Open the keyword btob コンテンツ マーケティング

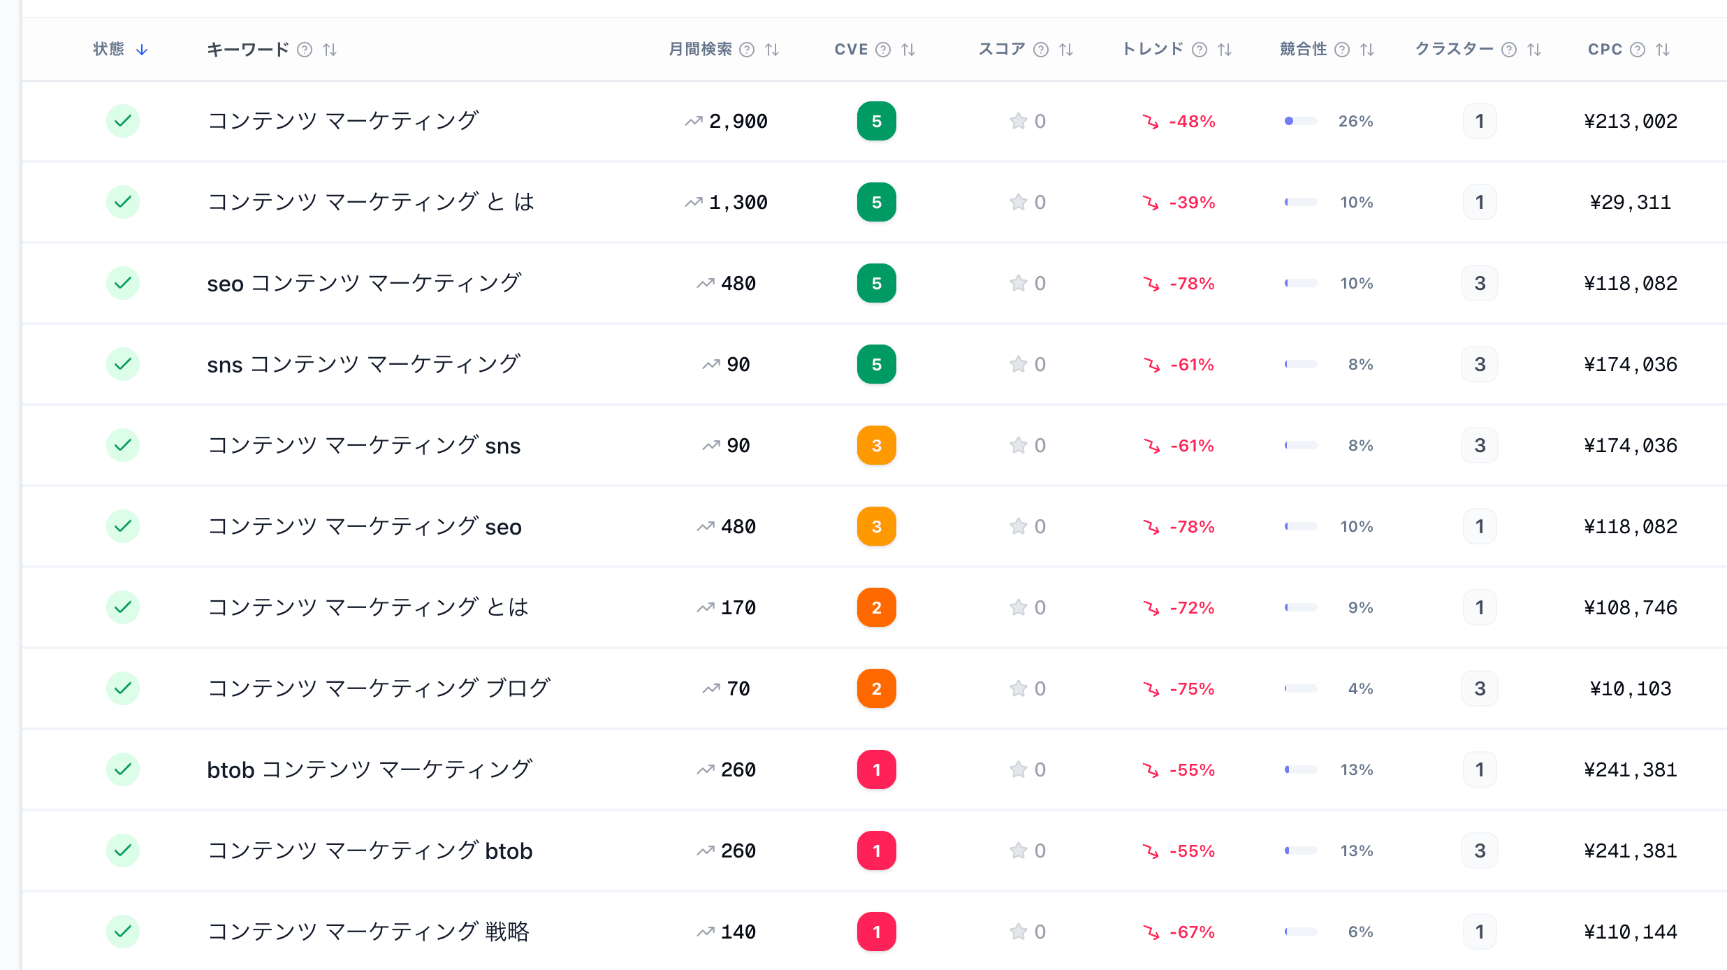point(368,769)
